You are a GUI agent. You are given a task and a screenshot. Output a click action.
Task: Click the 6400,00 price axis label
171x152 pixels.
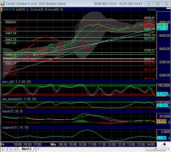point(165,49)
